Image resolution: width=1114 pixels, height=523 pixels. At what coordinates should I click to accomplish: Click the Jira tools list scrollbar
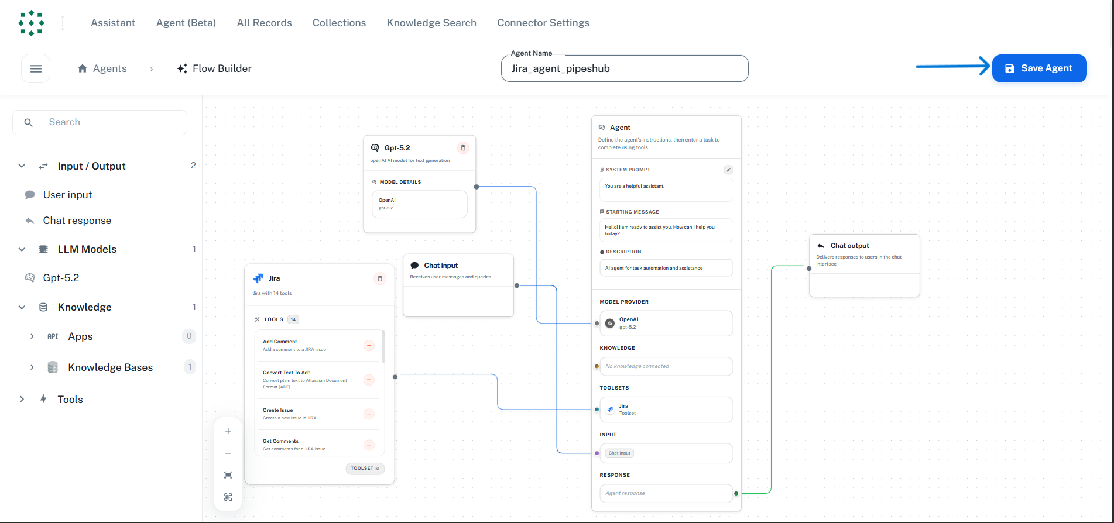click(383, 346)
